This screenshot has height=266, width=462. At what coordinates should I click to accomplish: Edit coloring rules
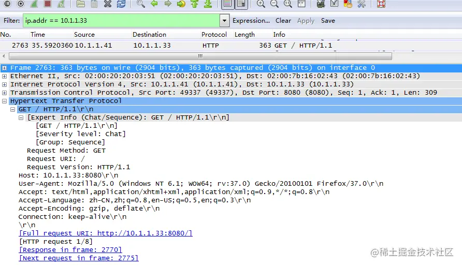click(348, 4)
